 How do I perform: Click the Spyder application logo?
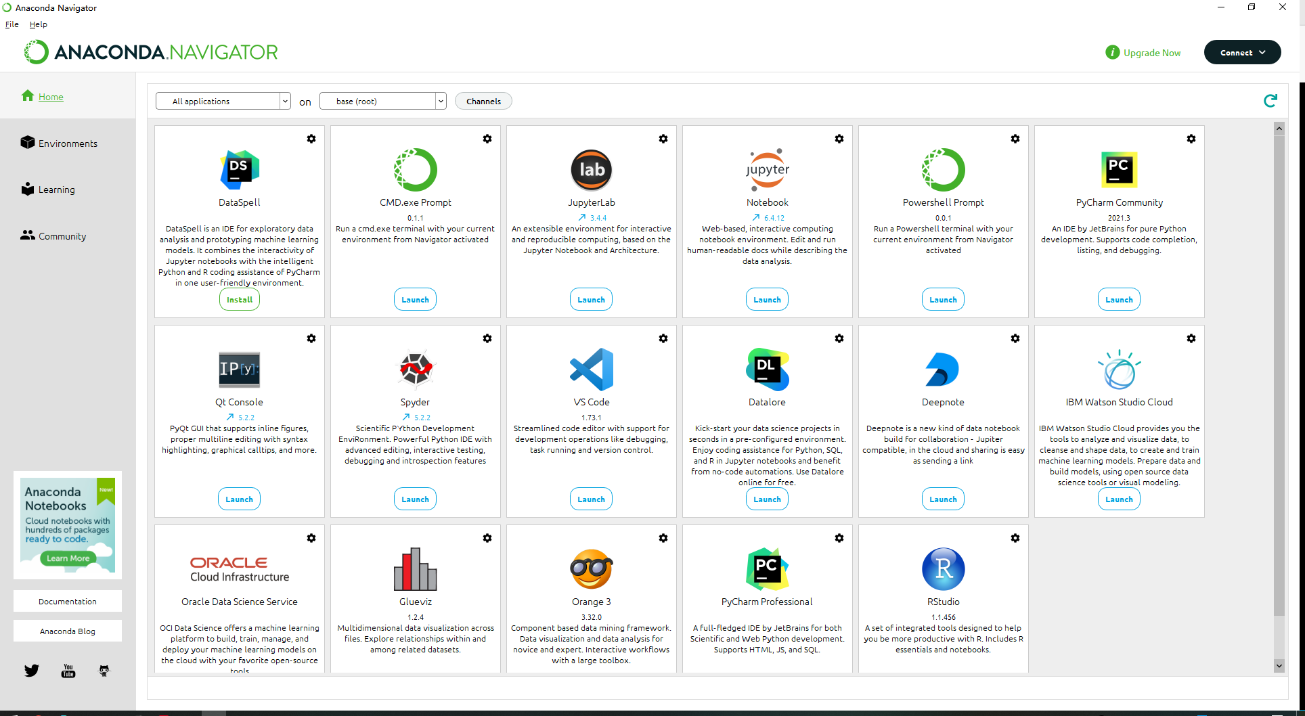[x=416, y=369]
